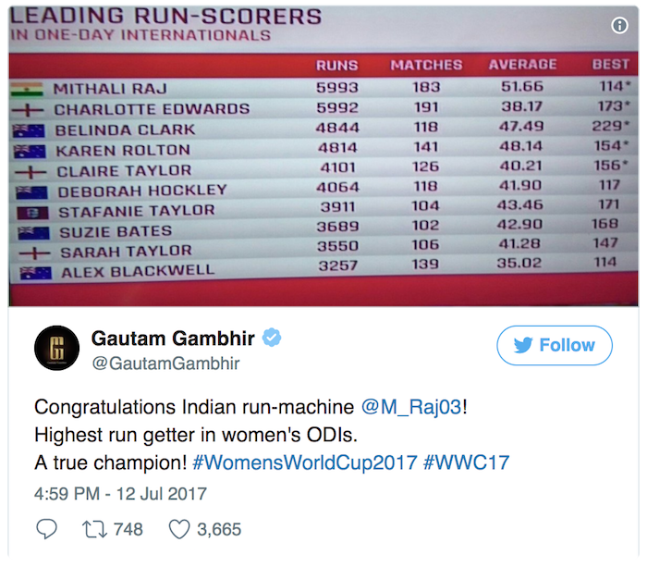Screen dimensions: 647x567
Task: Click the info icon on the image
Action: coord(620,26)
